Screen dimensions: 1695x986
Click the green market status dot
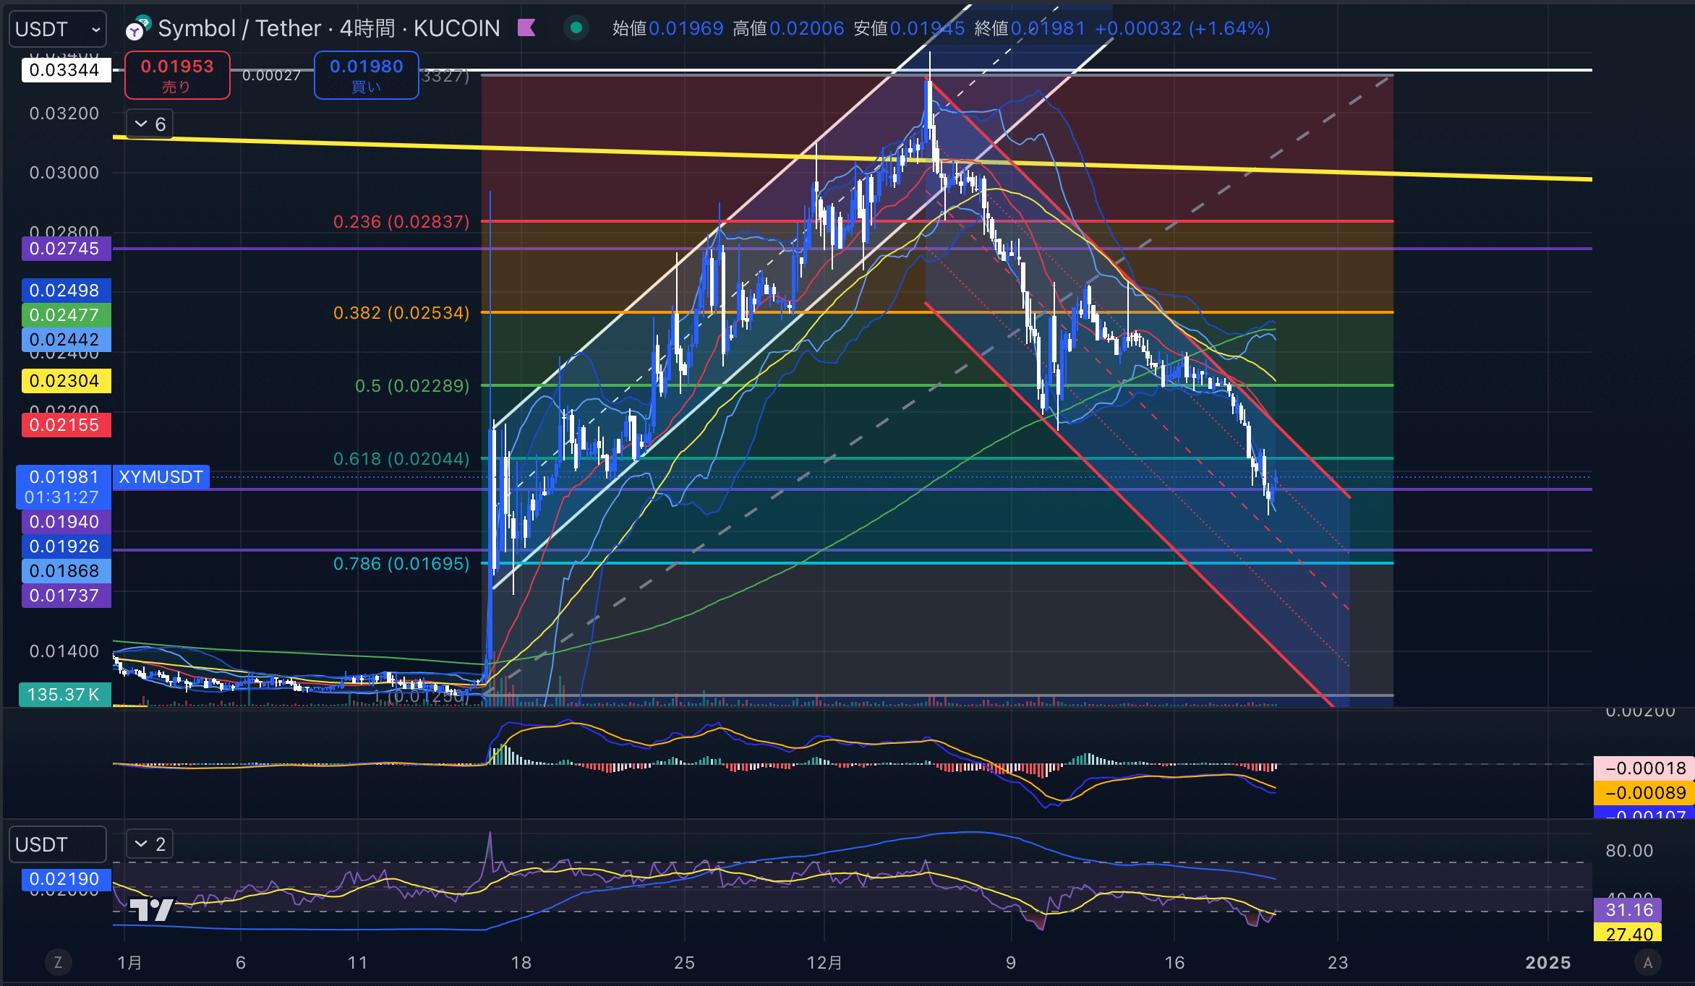click(576, 28)
